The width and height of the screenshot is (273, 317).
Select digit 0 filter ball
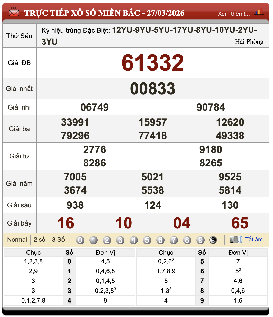80,240
